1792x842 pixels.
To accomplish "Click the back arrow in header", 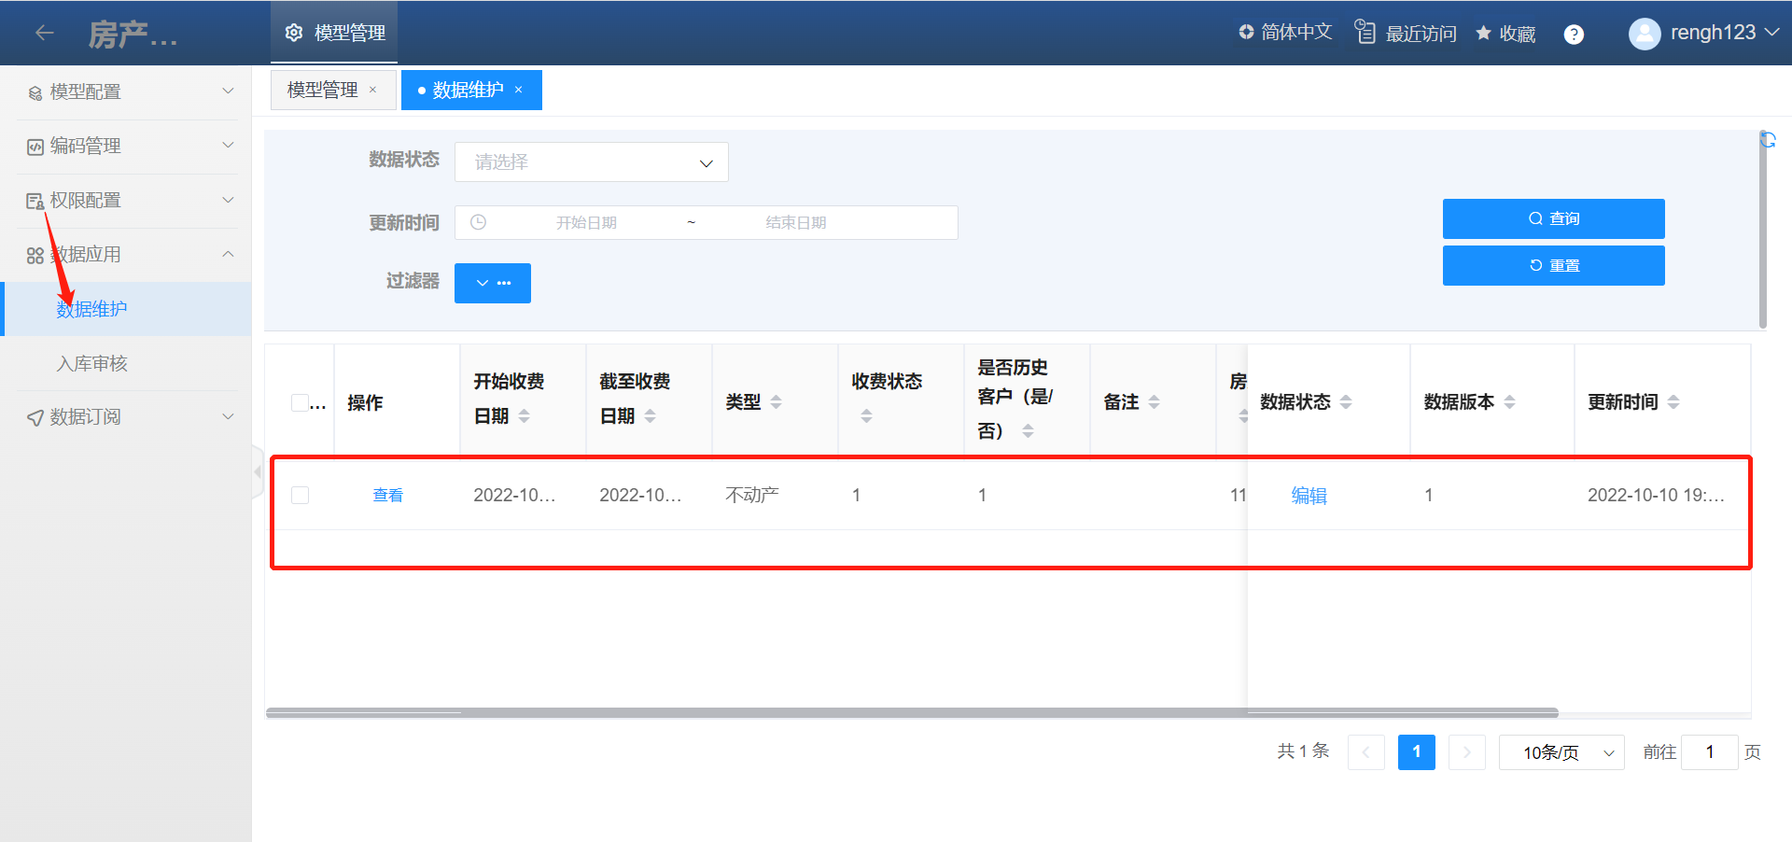I will 44,33.
